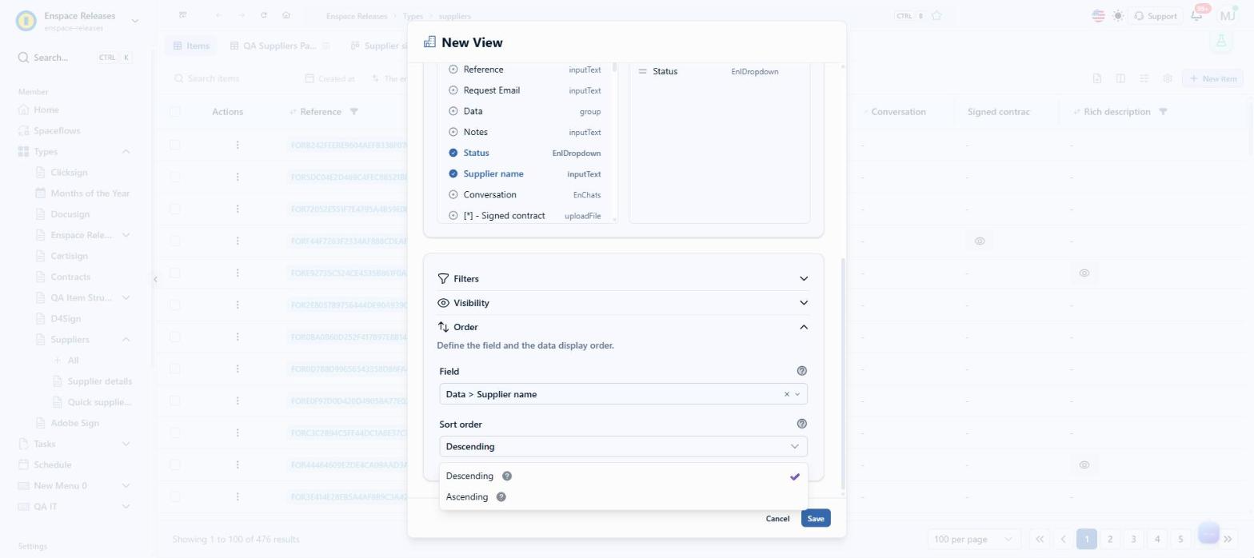Screen dimensions: 1254x558
Task: Filter the Reference column
Action: click(x=353, y=112)
